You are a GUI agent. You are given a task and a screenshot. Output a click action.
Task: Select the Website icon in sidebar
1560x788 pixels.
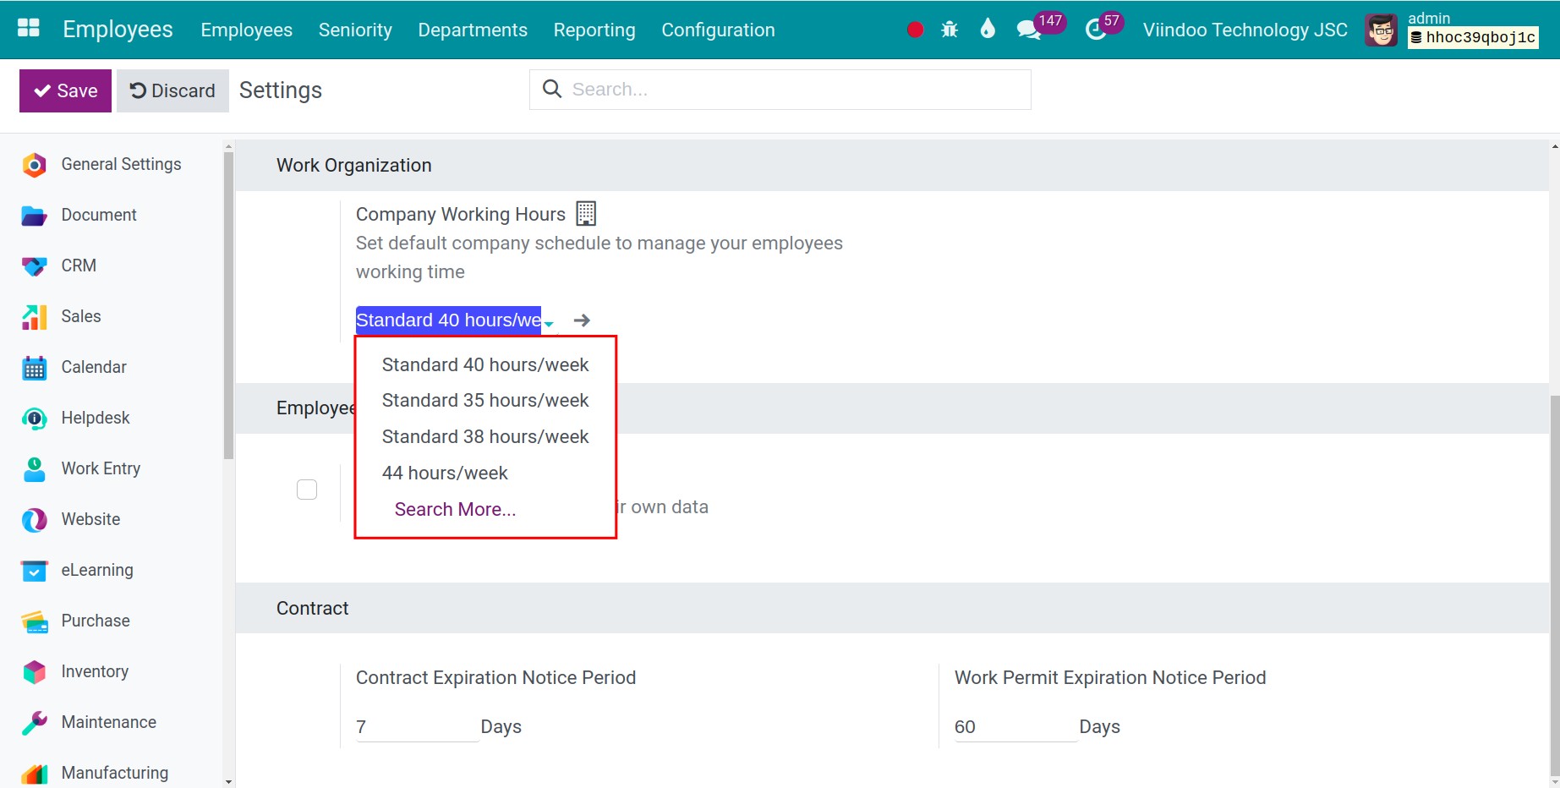point(34,520)
